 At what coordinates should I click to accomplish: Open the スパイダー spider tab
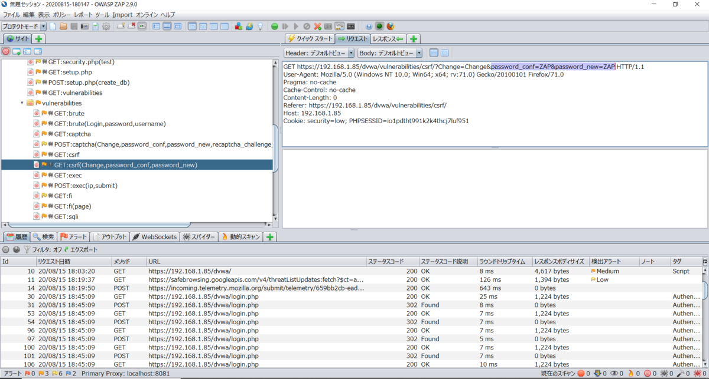click(199, 237)
